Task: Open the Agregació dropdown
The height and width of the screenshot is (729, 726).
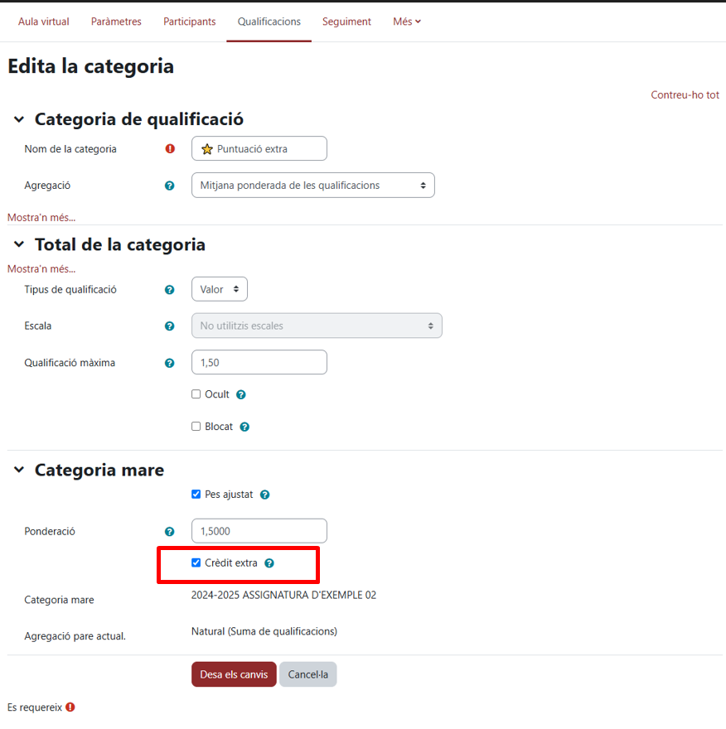Action: point(312,186)
